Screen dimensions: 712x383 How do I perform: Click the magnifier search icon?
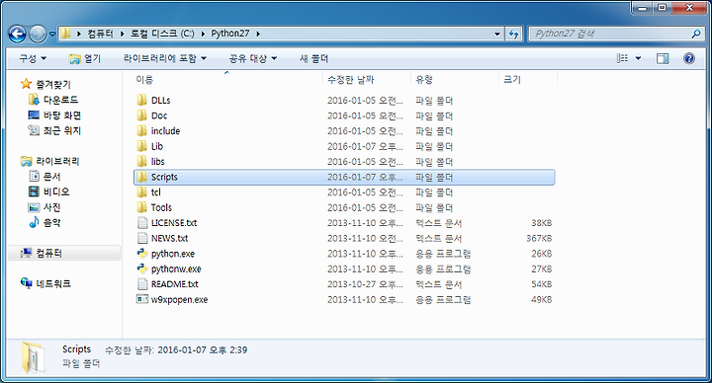[696, 34]
